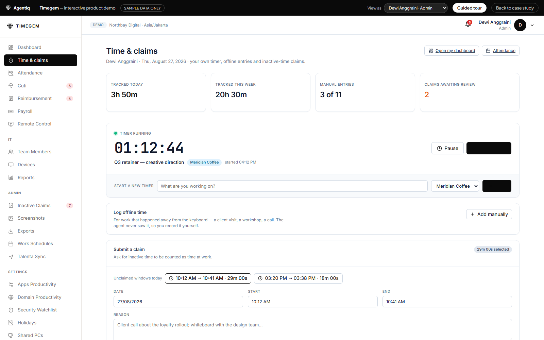Expand the user account chevron menu

[532, 25]
